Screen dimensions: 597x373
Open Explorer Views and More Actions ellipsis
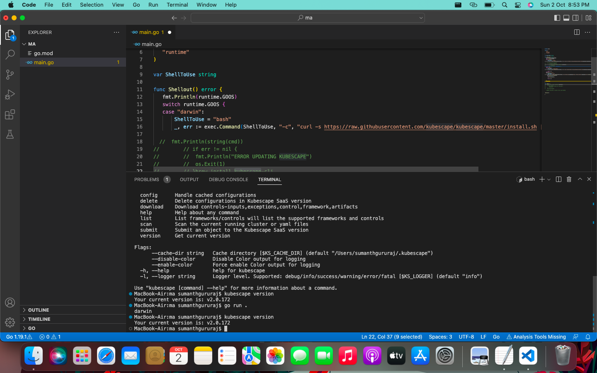[116, 32]
